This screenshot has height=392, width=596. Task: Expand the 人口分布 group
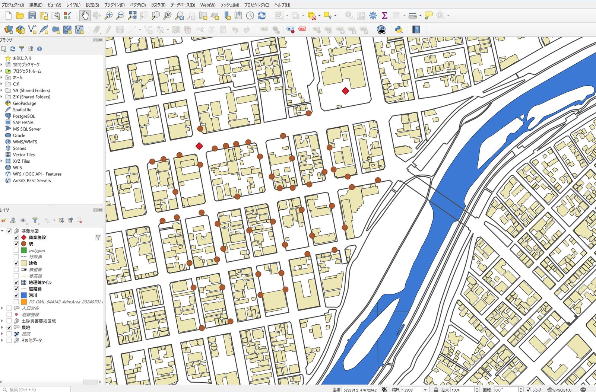[2, 308]
